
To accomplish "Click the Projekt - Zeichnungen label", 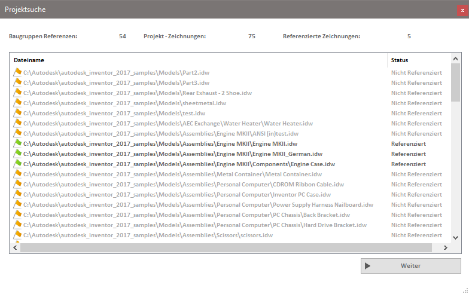I will pyautogui.click(x=175, y=36).
